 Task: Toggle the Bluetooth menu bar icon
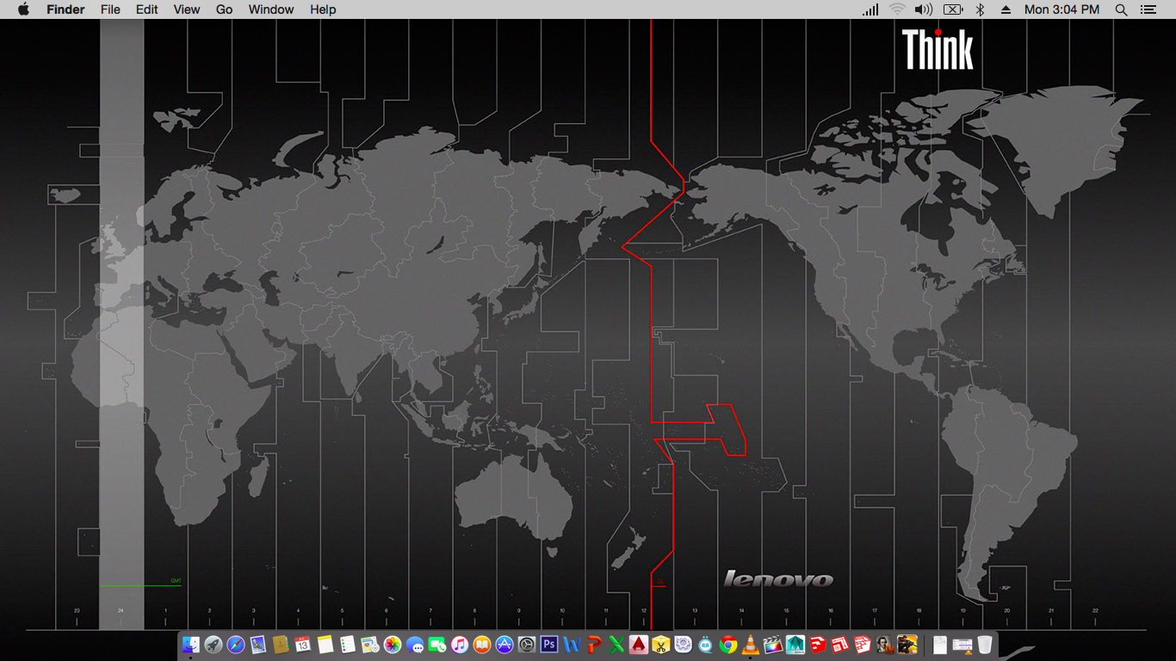[980, 9]
